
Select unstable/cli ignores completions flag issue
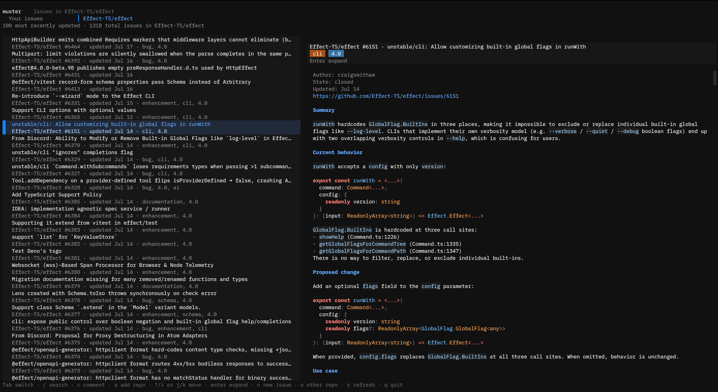151,156
